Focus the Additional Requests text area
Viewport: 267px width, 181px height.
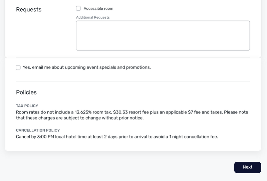(163, 36)
